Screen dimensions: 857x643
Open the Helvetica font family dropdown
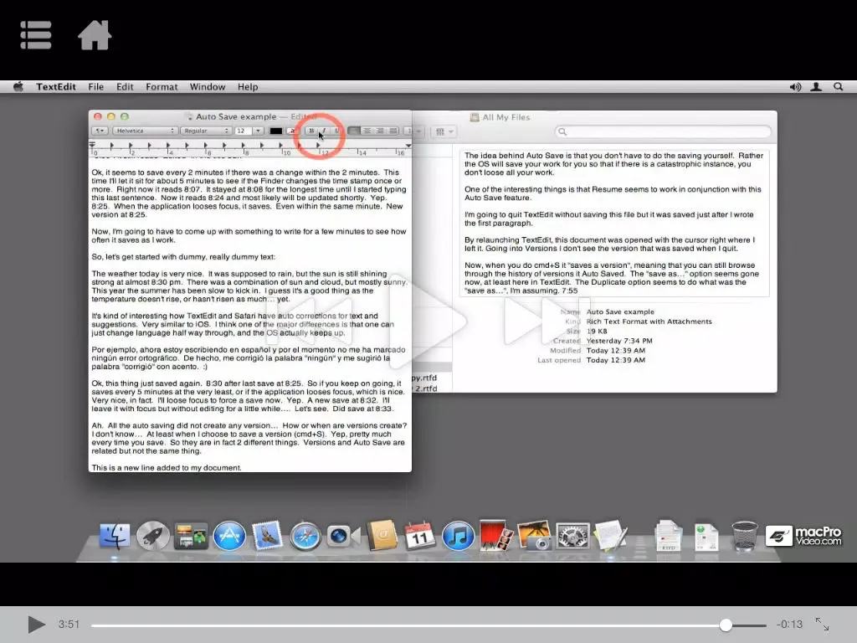tap(145, 131)
